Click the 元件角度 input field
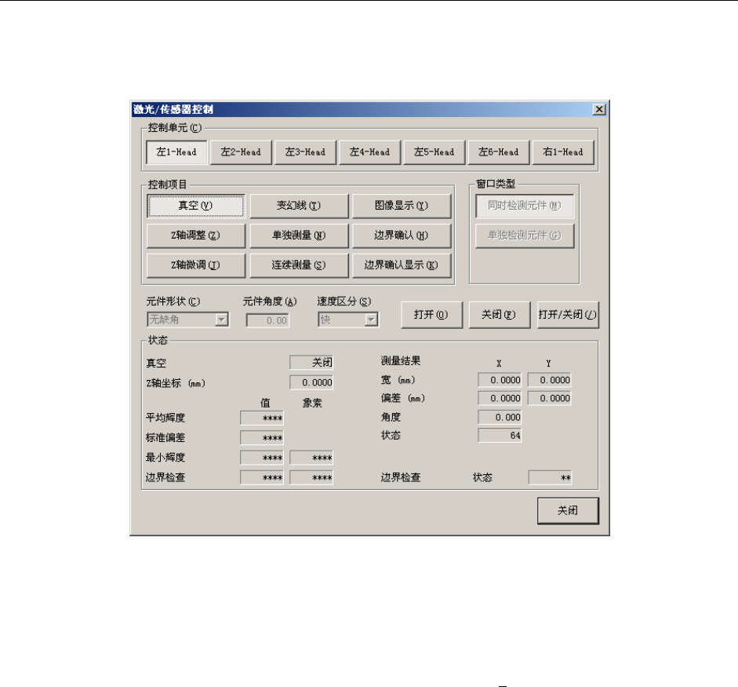 (267, 321)
